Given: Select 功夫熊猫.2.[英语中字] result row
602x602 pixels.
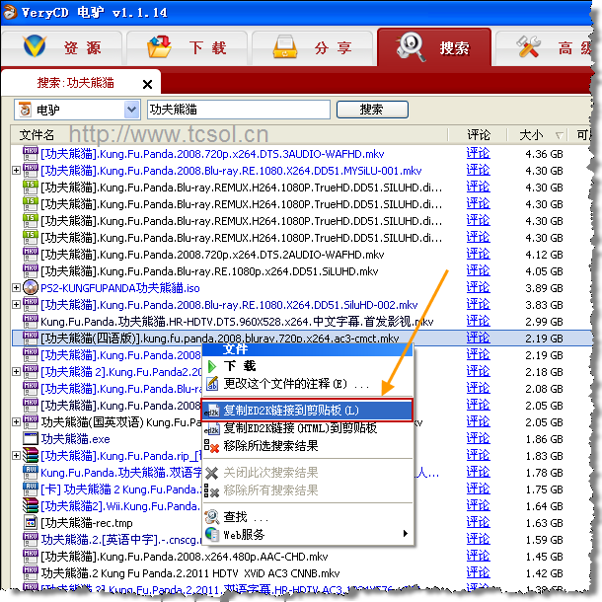Looking at the screenshot, I should coord(121,540).
